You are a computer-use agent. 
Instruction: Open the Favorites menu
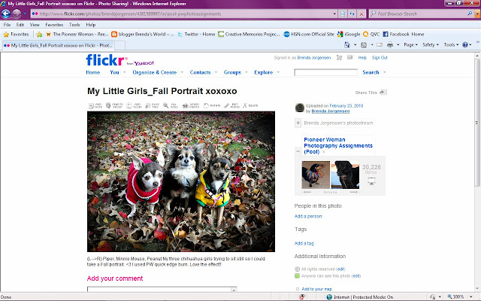pos(54,25)
